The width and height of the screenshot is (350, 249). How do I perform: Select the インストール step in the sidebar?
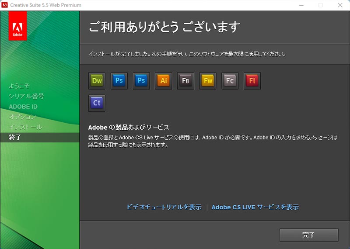click(x=25, y=127)
